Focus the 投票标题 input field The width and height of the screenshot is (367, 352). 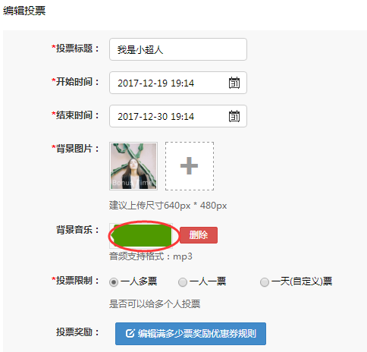click(x=178, y=49)
